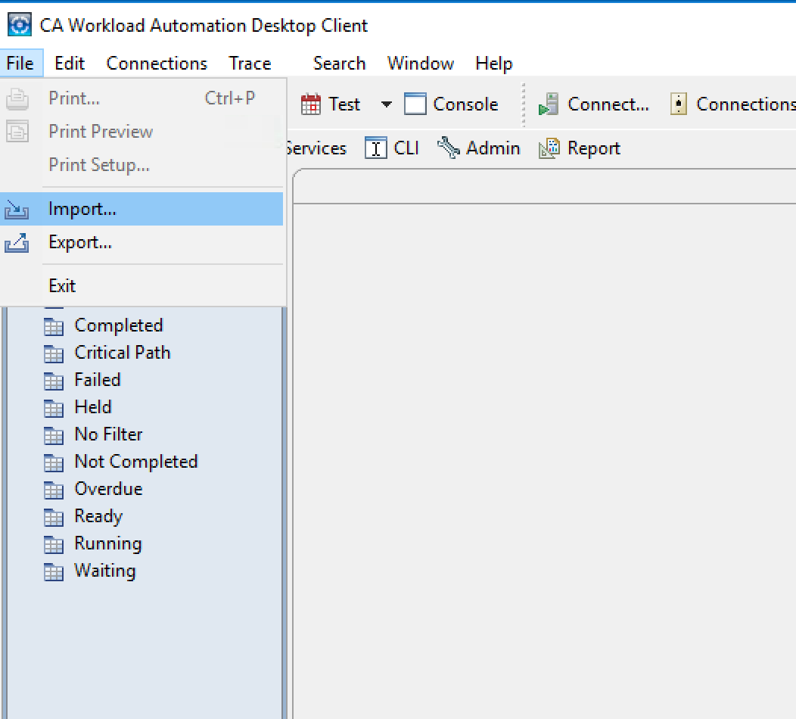Open the Connections menu
The height and width of the screenshot is (719, 796).
pos(157,64)
